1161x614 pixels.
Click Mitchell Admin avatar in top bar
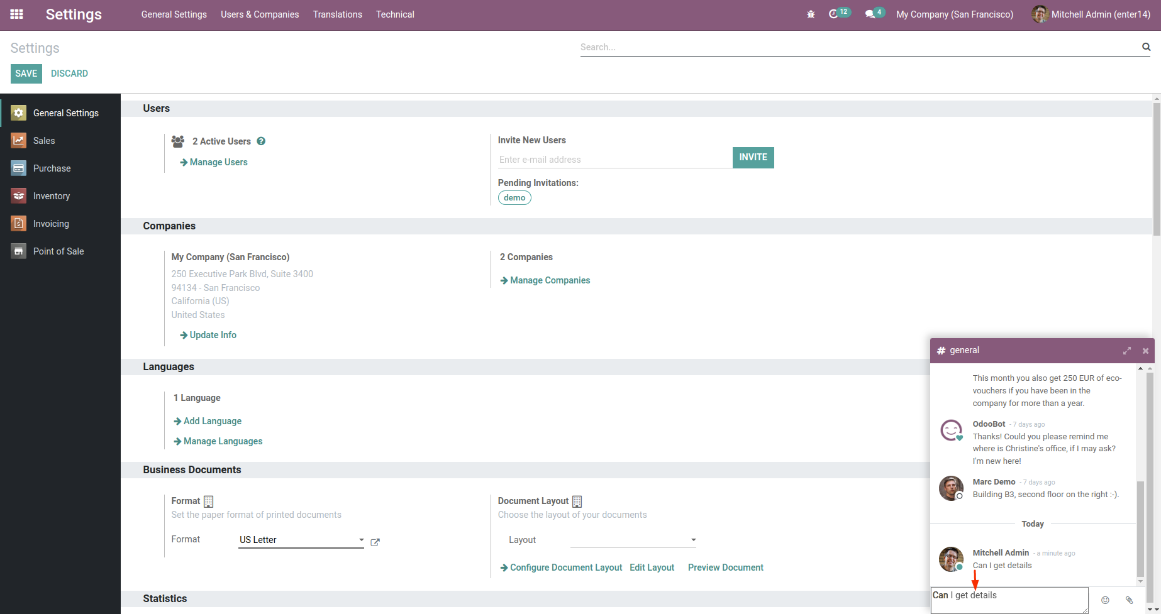[1040, 14]
